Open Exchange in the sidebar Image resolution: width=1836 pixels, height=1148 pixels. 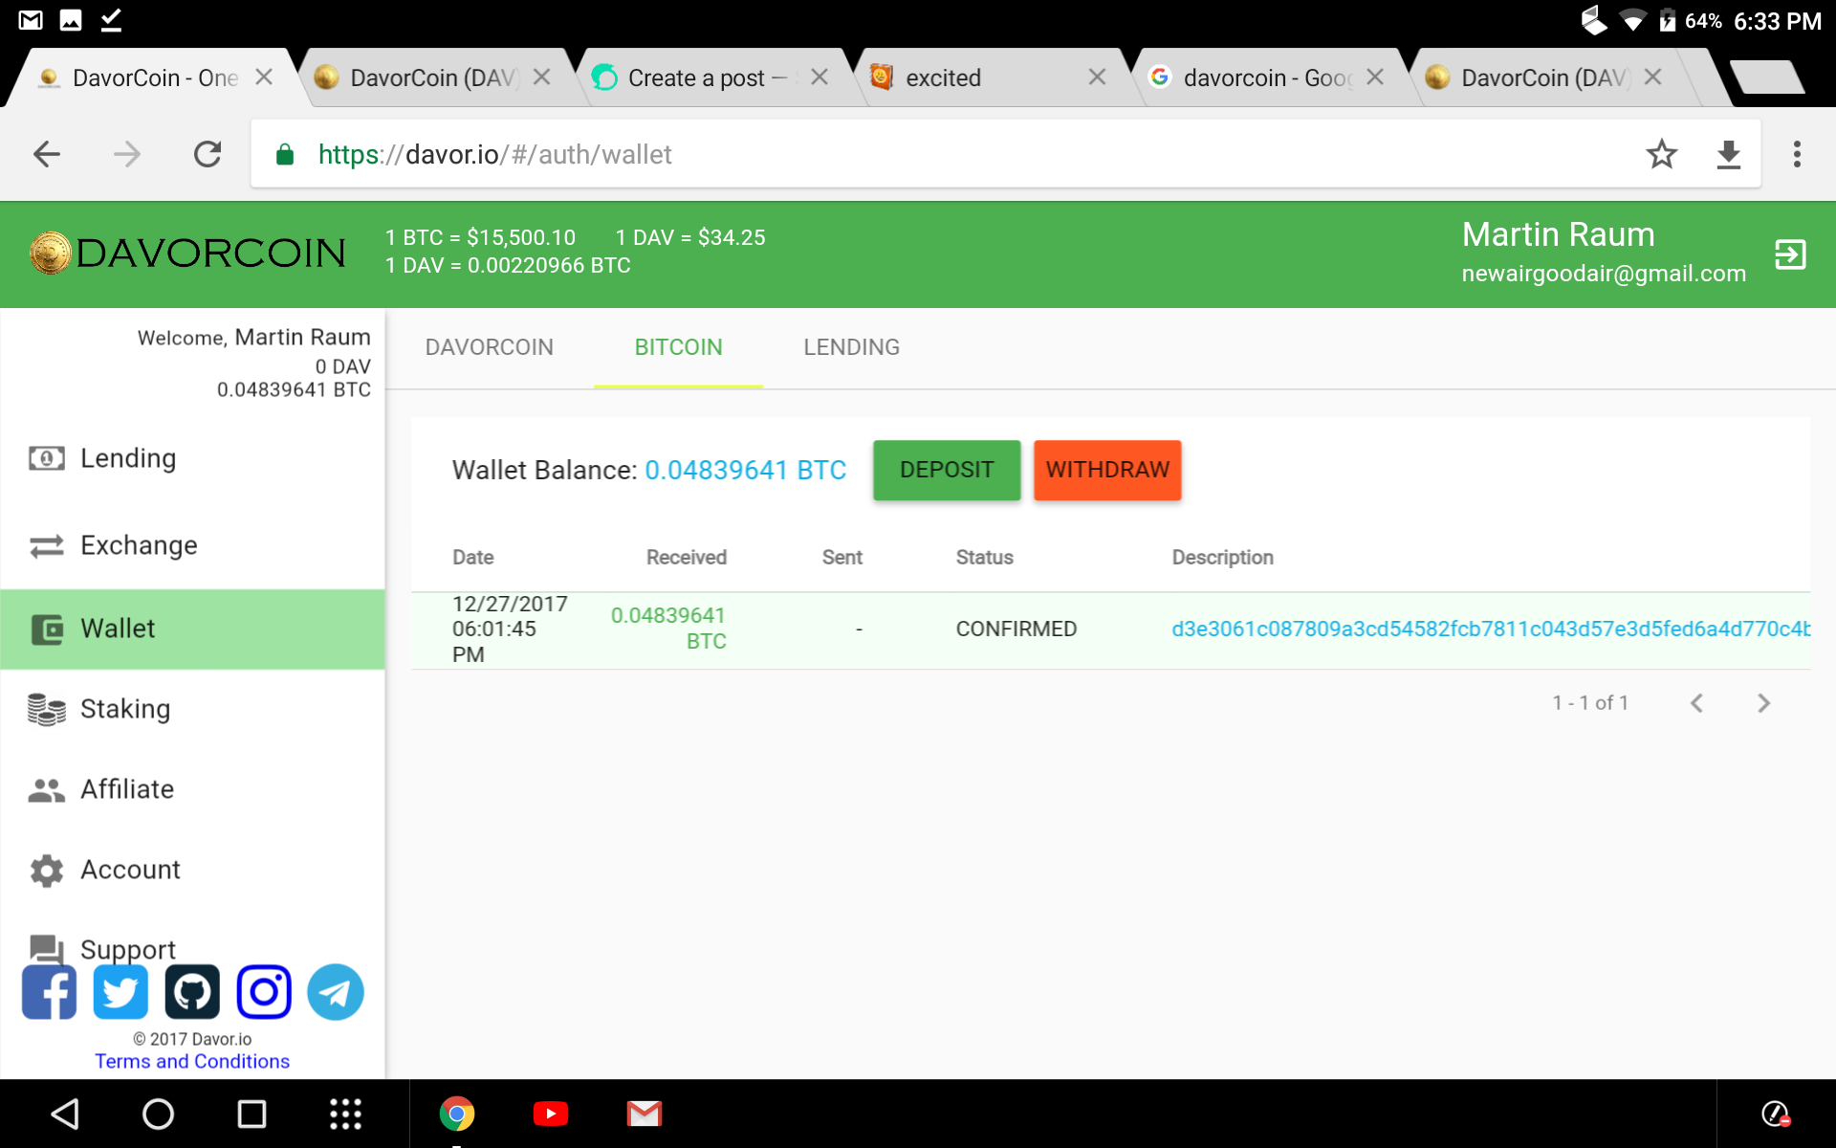192,545
